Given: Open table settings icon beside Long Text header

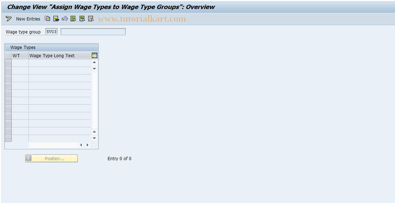Looking at the screenshot, I should pyautogui.click(x=94, y=55).
